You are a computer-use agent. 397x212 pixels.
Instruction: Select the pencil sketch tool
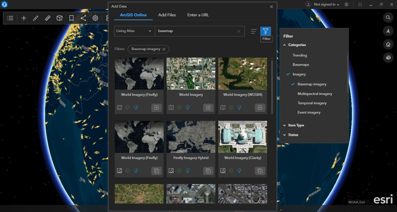click(x=36, y=18)
